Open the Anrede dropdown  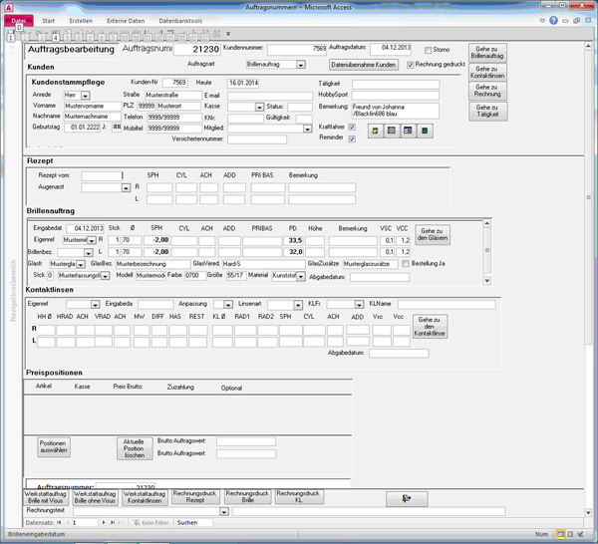pos(86,96)
